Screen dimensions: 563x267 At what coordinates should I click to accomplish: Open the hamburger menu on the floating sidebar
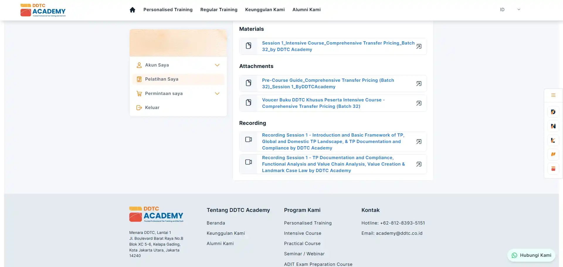click(x=553, y=95)
